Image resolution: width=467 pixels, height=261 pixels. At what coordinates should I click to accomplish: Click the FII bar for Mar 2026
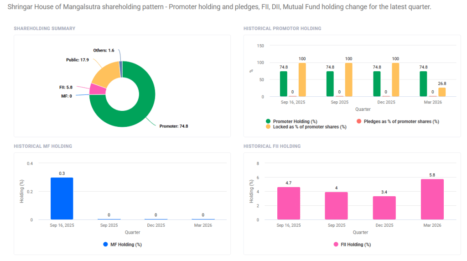432,199
